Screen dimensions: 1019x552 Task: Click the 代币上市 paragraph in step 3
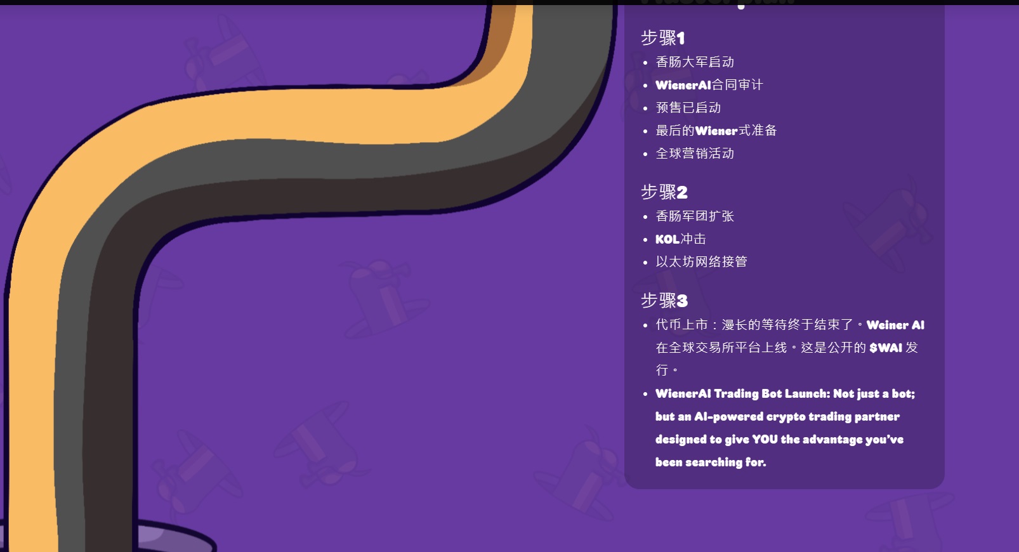coord(790,348)
